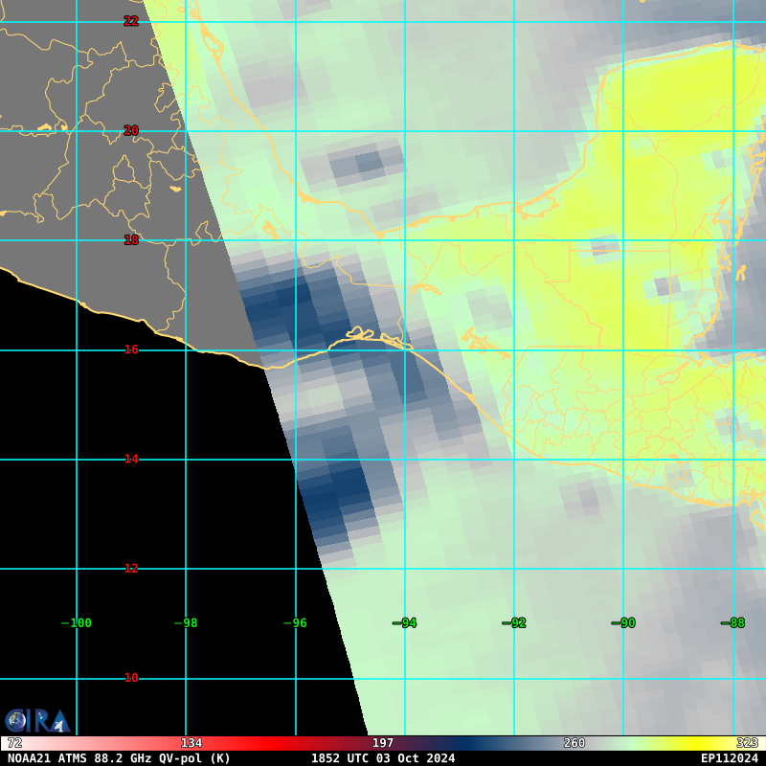766x766 pixels.
Task: Click the 260 value on the colorbar
Action: [x=574, y=743]
